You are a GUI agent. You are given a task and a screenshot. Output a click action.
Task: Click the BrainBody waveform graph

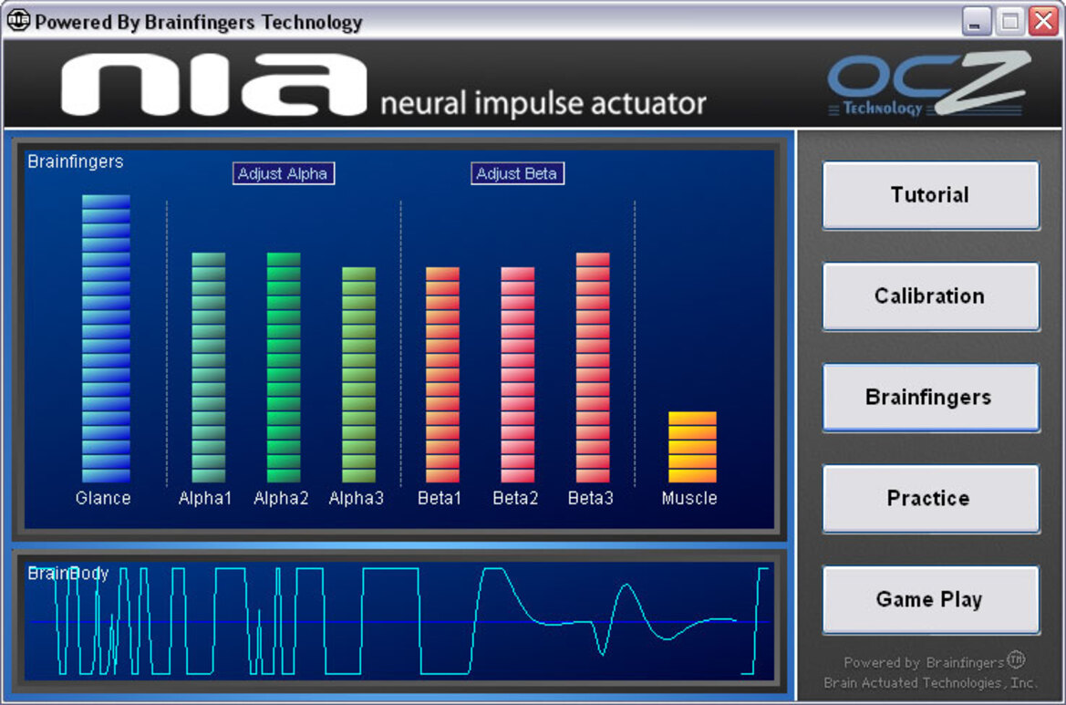coord(399,621)
